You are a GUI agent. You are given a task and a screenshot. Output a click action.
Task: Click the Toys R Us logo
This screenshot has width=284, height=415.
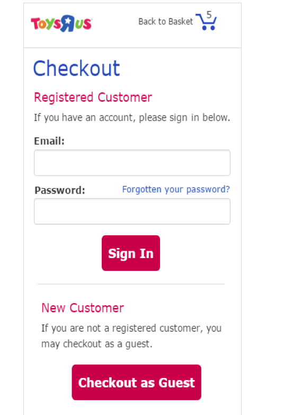pos(61,23)
